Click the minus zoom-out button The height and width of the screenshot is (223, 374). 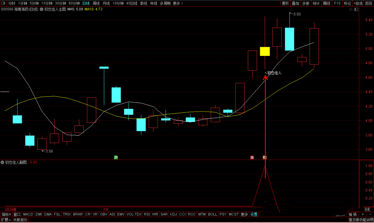(369, 214)
